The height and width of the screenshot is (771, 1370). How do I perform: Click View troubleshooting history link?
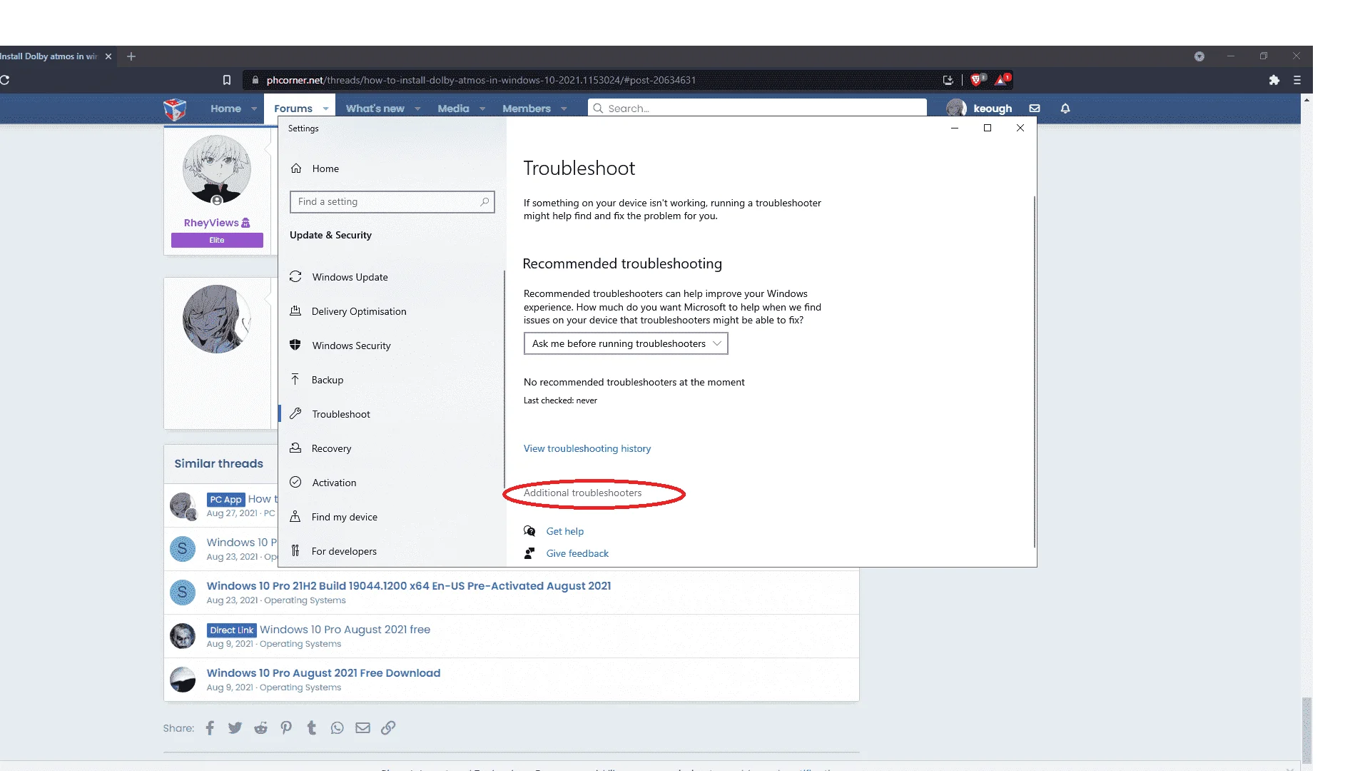click(x=587, y=448)
